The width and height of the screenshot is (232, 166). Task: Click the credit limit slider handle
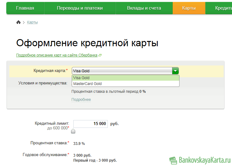pyautogui.click(x=73, y=131)
